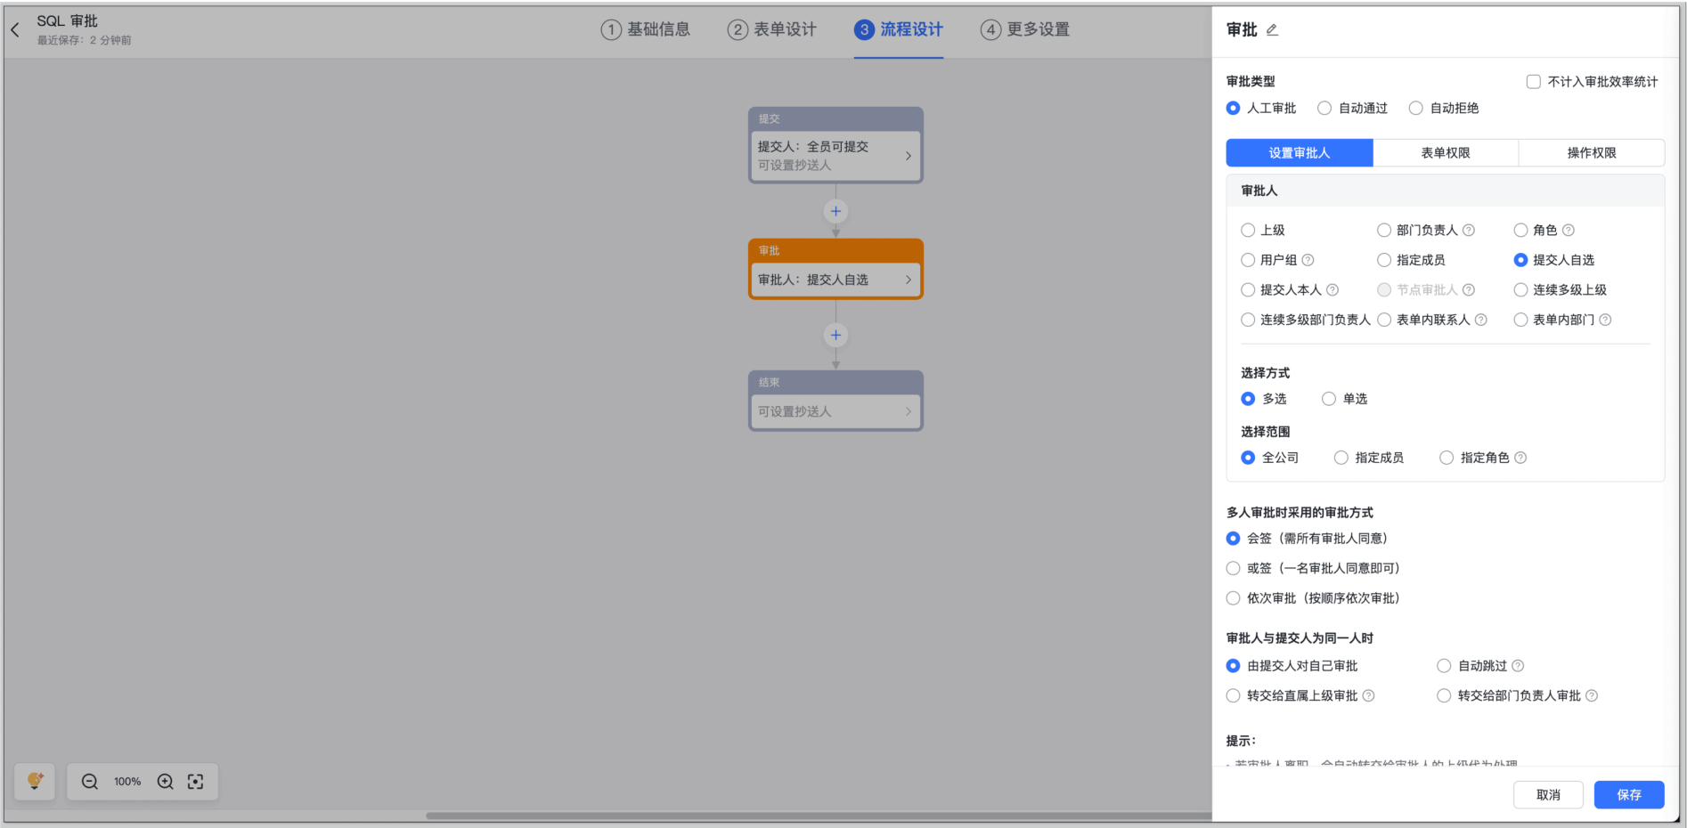1687x828 pixels.
Task: Choose 单选 selection mode
Action: pos(1329,399)
